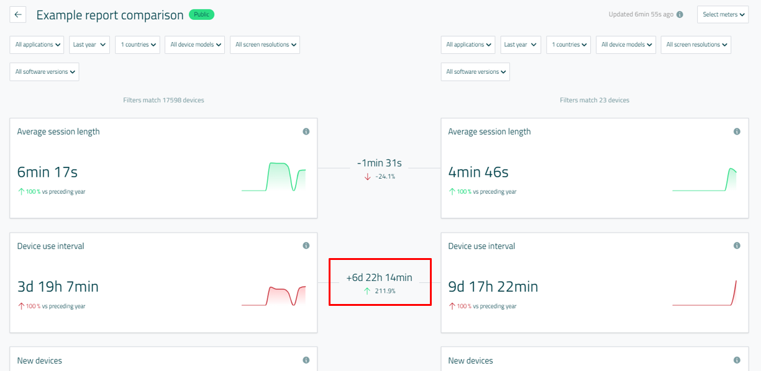Expand right All device models filter
The height and width of the screenshot is (371, 761).
626,45
